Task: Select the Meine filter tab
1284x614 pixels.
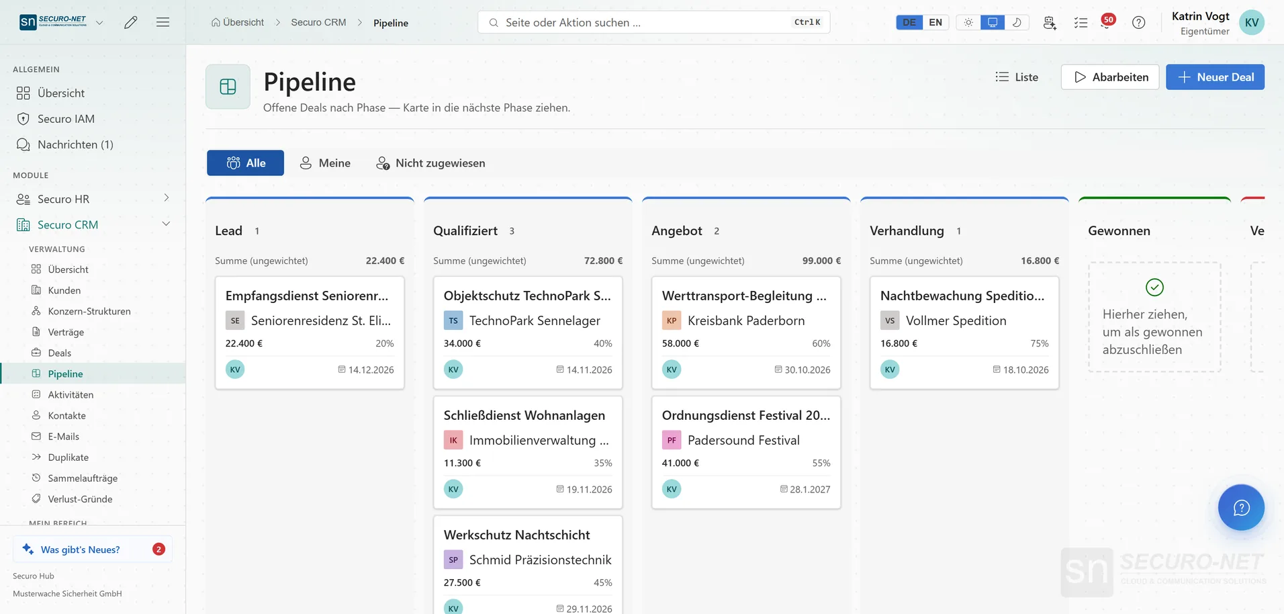Action: point(325,163)
